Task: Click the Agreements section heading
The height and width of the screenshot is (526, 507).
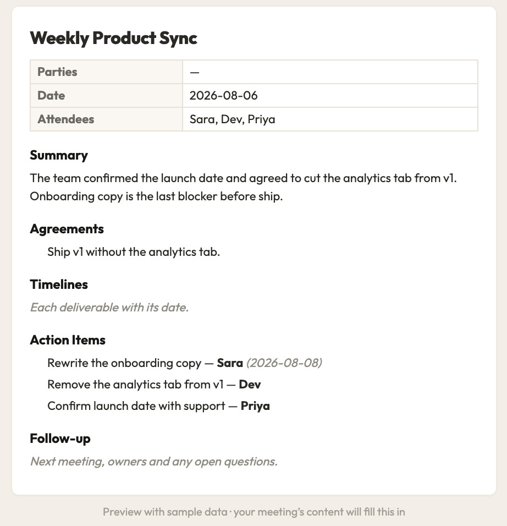Action: 67,229
